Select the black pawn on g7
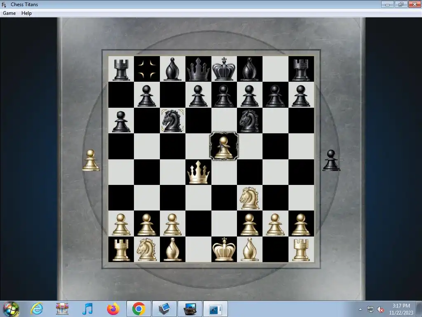 [x=275, y=96]
